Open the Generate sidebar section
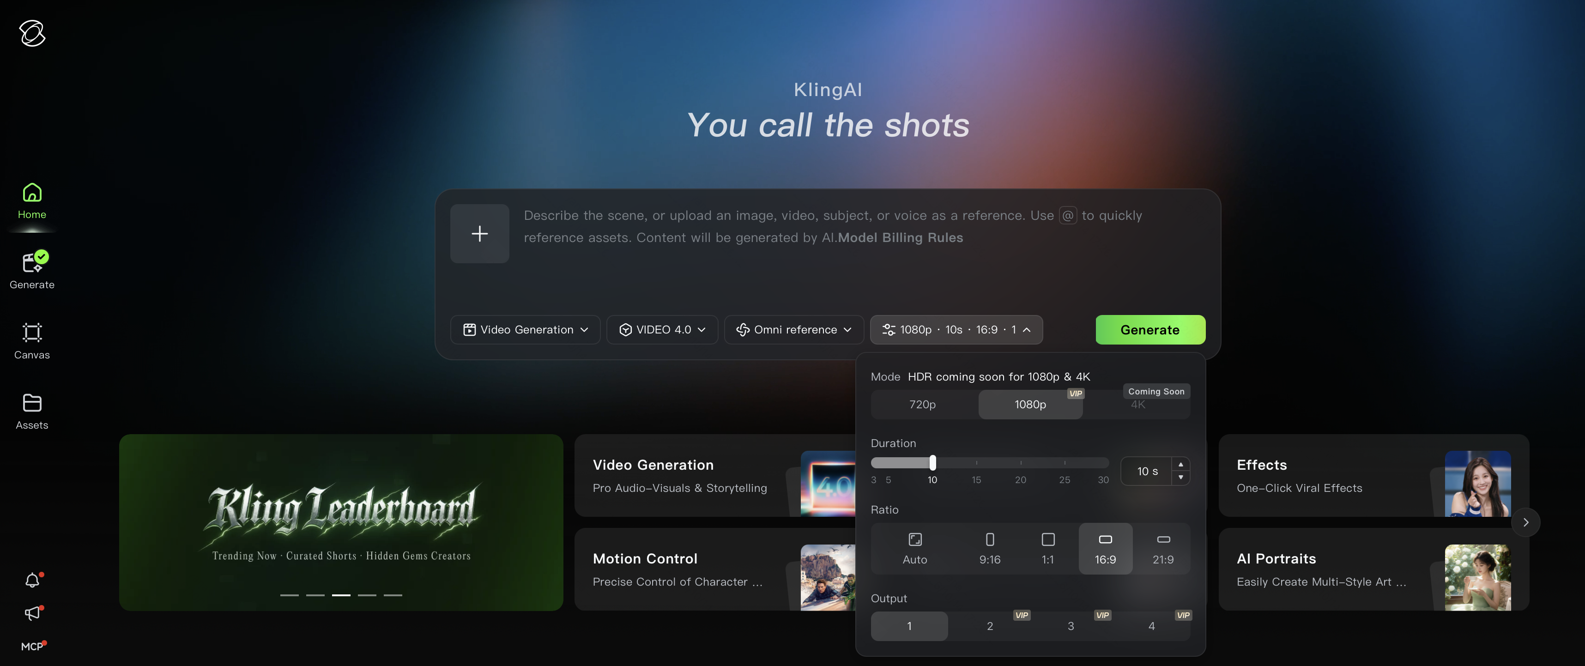The width and height of the screenshot is (1585, 666). 32,272
